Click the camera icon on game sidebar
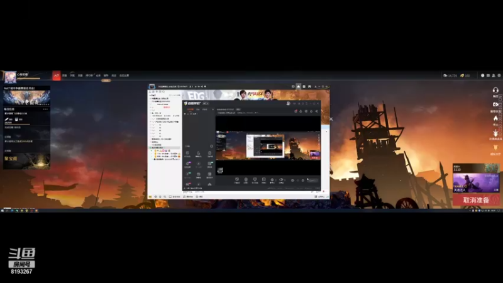 coord(495,104)
